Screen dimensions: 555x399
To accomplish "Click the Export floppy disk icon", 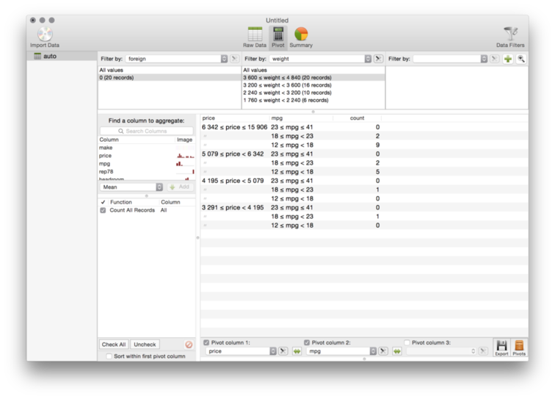I will click(x=501, y=347).
